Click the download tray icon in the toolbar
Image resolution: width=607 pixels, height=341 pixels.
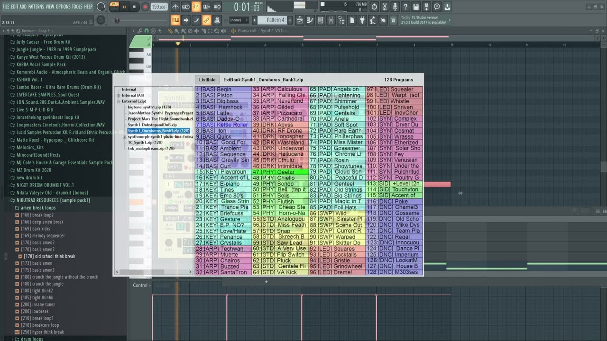(x=447, y=7)
